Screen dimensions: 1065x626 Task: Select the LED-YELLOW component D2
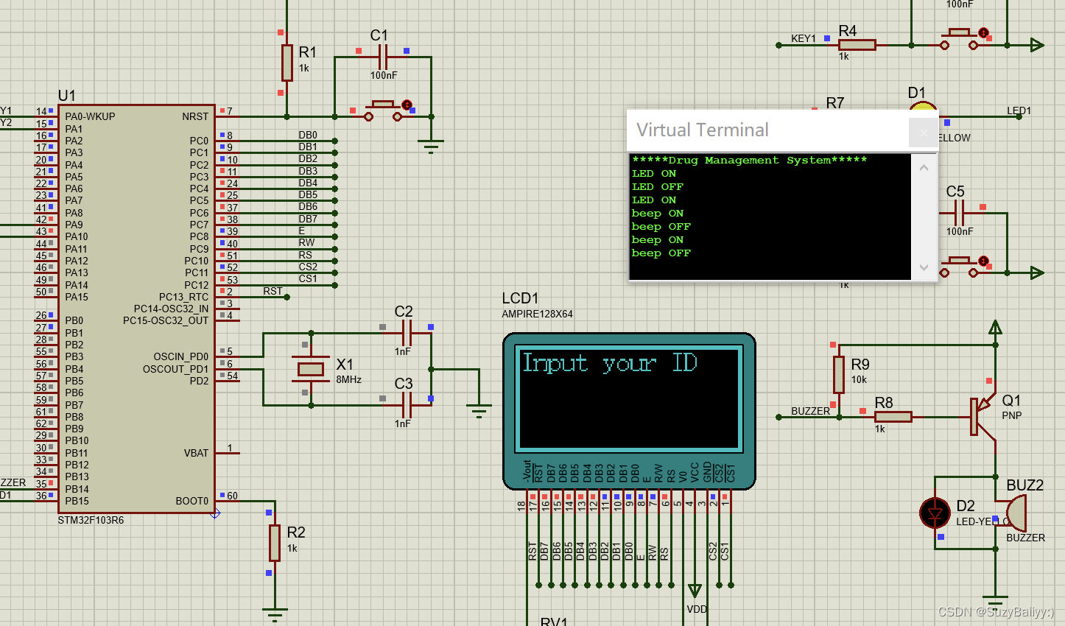934,513
